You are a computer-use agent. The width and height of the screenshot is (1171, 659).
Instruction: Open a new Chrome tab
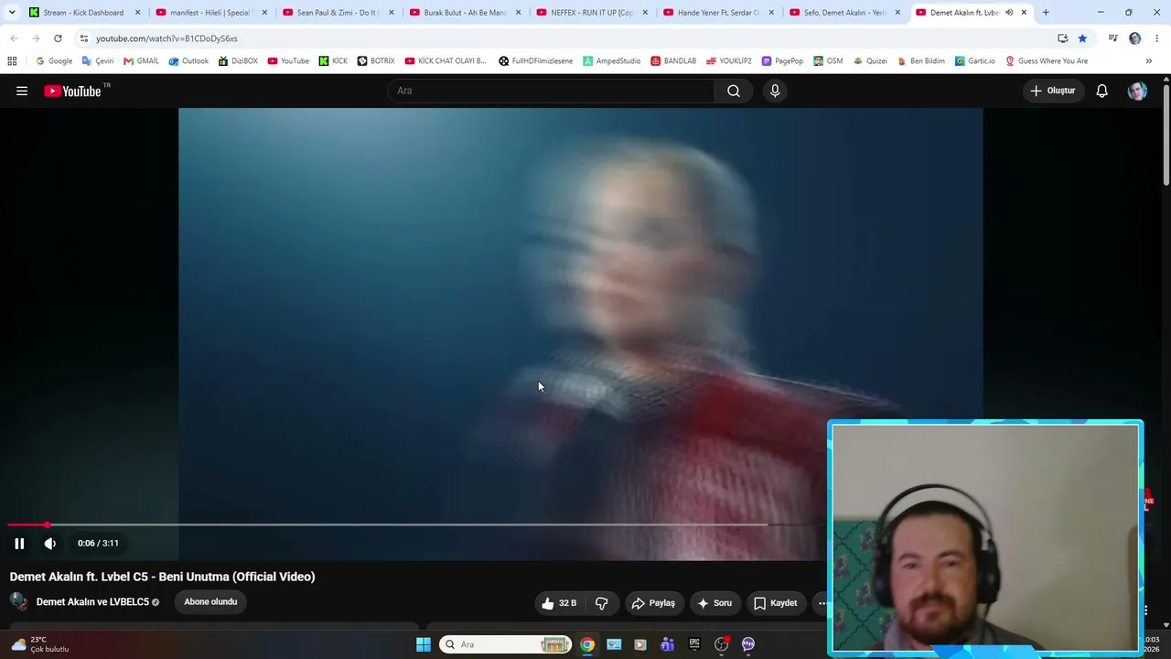coord(1046,13)
